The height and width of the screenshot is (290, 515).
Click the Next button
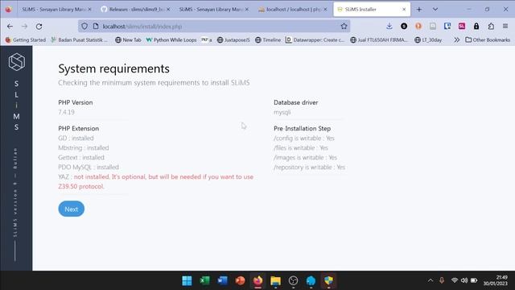coord(72,209)
